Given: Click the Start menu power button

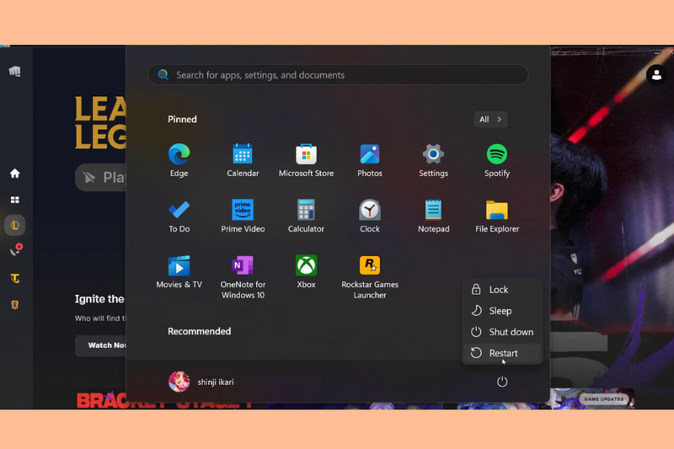Looking at the screenshot, I should 502,382.
